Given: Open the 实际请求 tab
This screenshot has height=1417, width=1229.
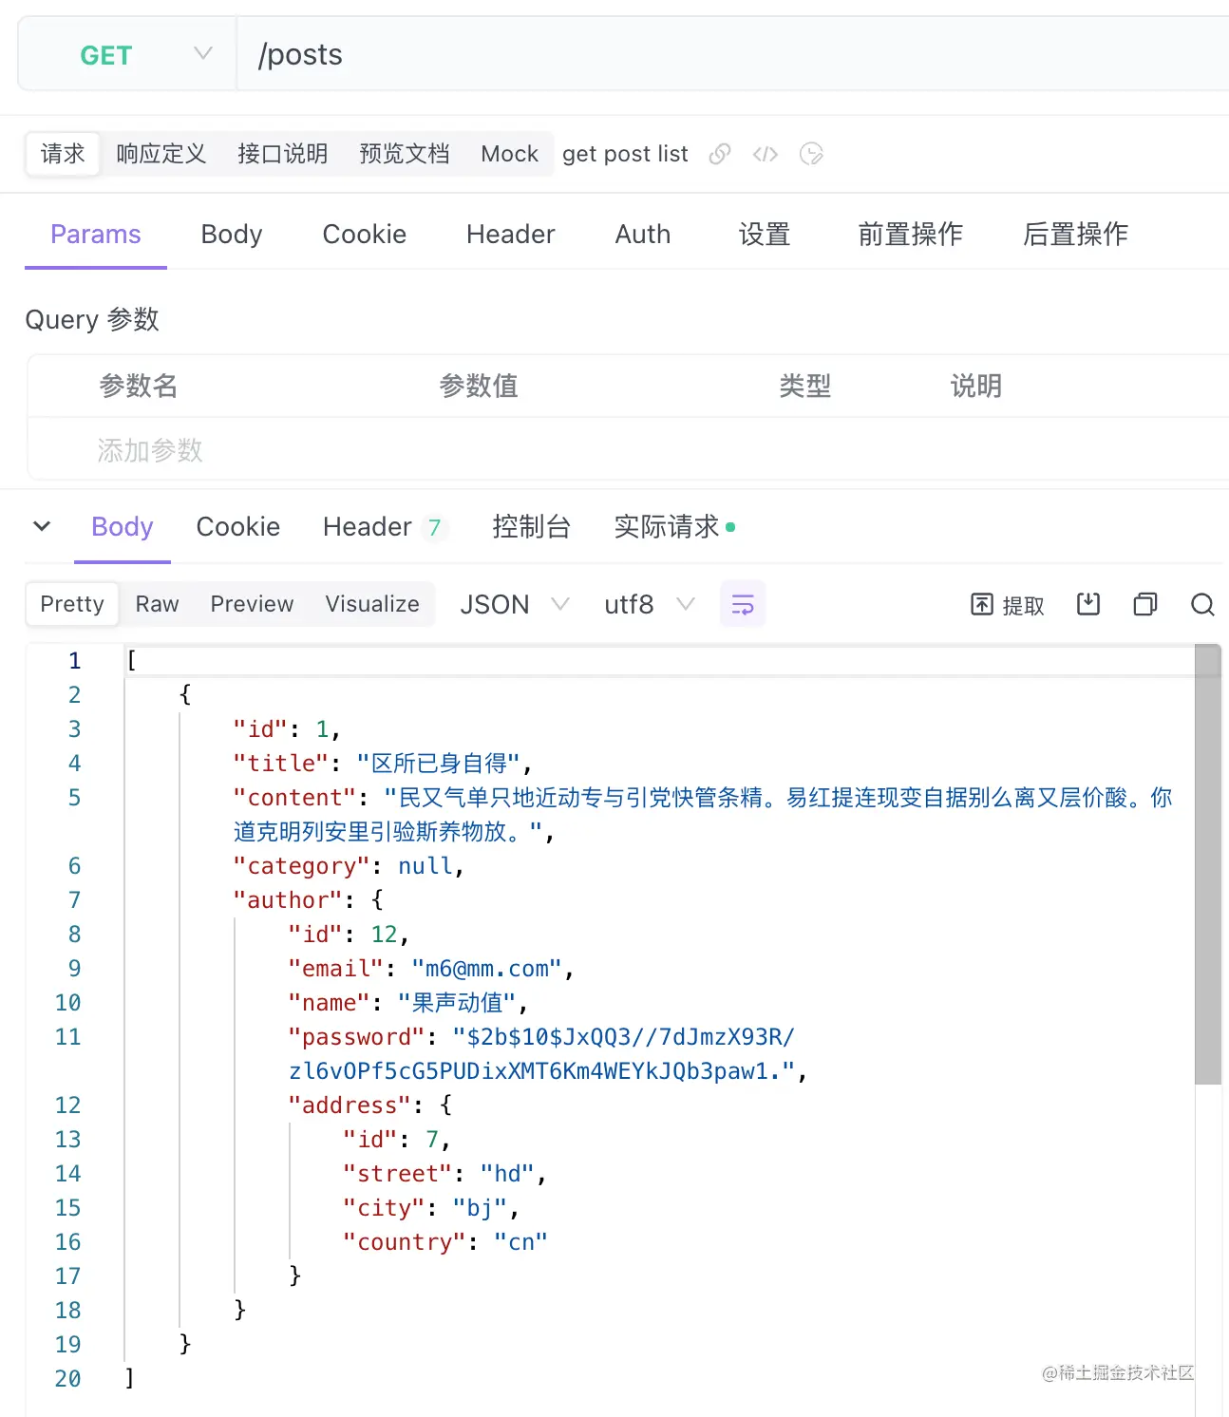Looking at the screenshot, I should pos(674,527).
